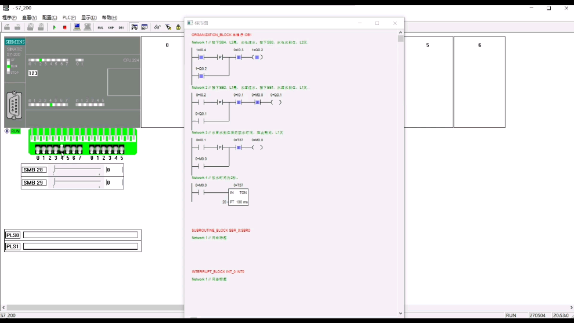
Task: Open the 显示(D) display menu
Action: click(89, 18)
